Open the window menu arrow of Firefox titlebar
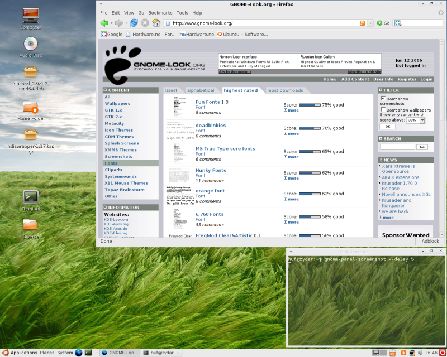 click(x=101, y=4)
